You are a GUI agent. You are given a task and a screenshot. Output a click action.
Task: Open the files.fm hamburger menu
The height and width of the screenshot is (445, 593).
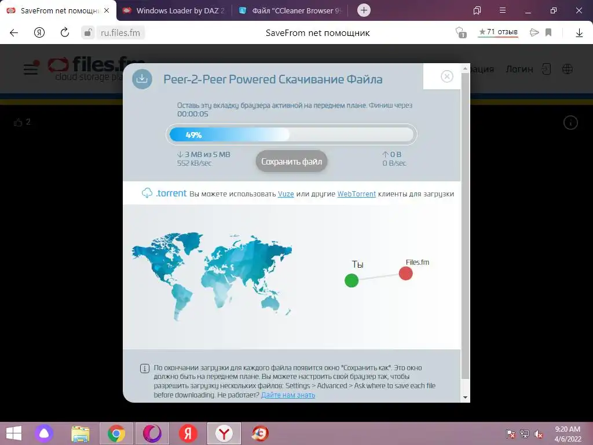[31, 68]
